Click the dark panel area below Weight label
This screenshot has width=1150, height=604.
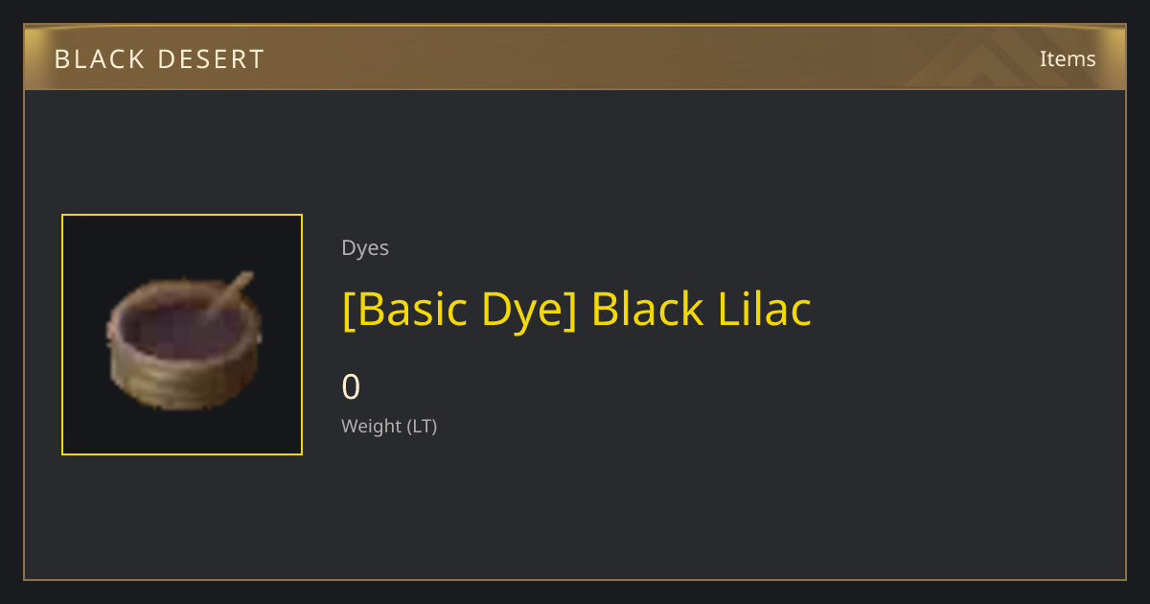tap(671, 508)
